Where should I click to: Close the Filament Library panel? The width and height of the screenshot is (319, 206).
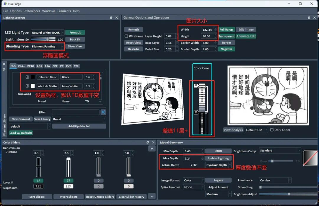(4, 64)
